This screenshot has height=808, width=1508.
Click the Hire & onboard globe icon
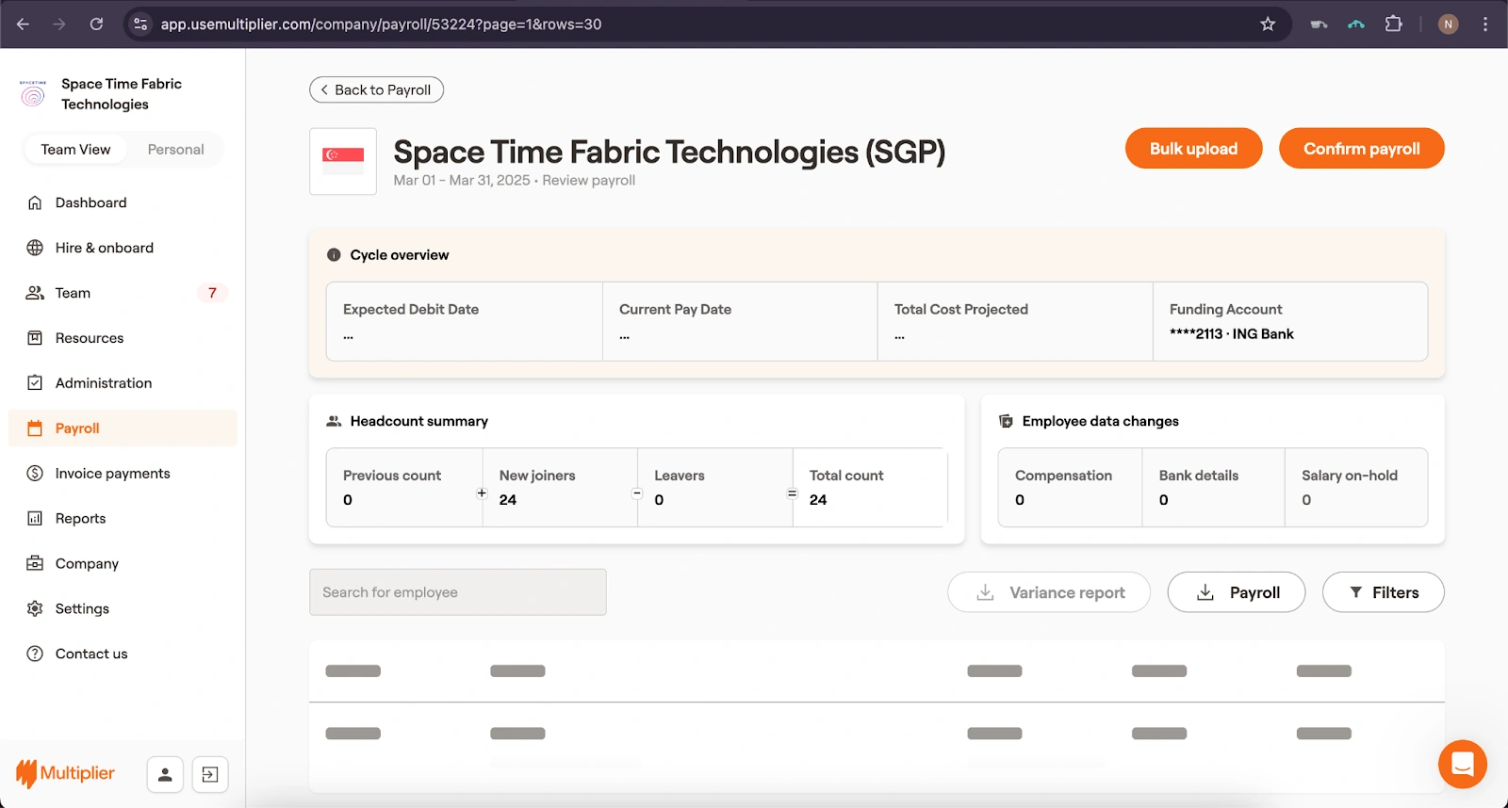35,248
